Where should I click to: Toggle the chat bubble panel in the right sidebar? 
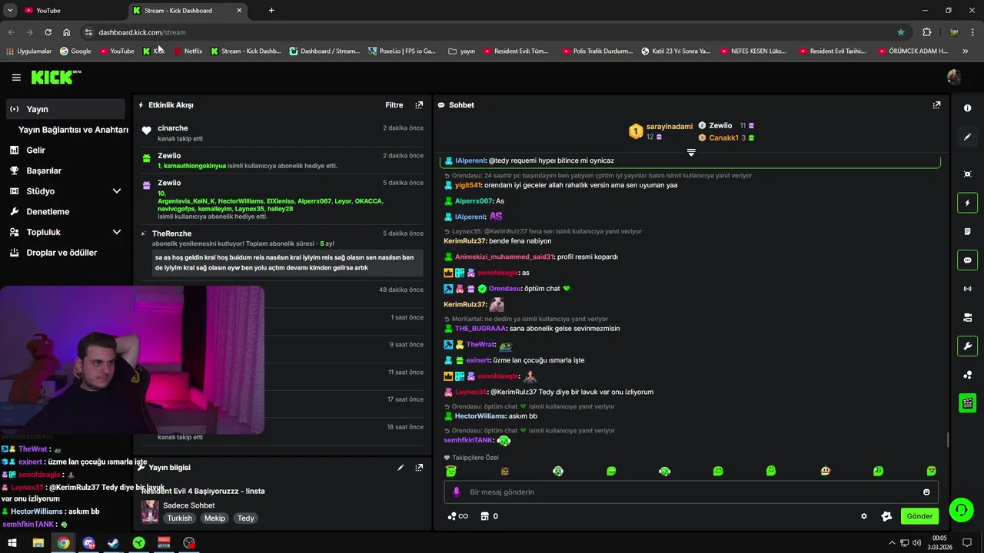967,260
